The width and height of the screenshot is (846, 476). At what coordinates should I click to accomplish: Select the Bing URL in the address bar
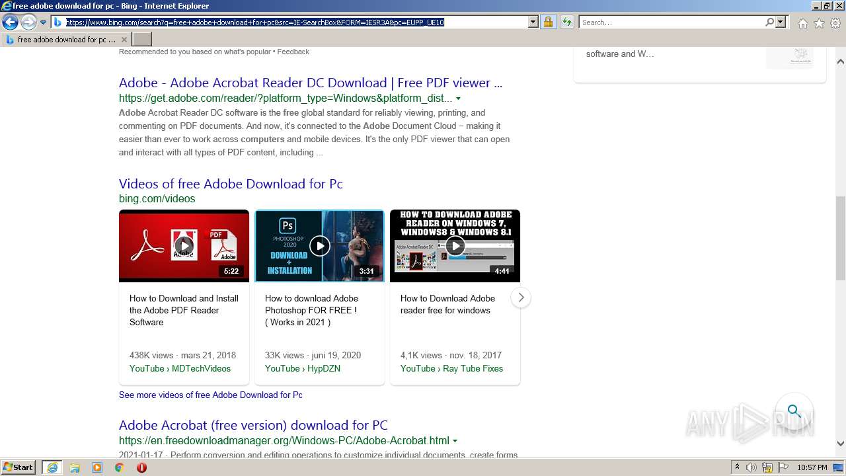pos(255,22)
